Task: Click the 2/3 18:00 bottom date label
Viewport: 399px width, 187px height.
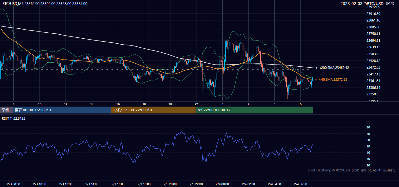Action: [144, 184]
